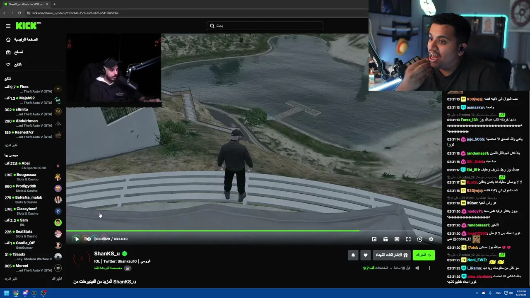Viewport: 530px width, 298px height.
Task: Click the BaNaNa_malak avatar icon
Action: [58, 199]
